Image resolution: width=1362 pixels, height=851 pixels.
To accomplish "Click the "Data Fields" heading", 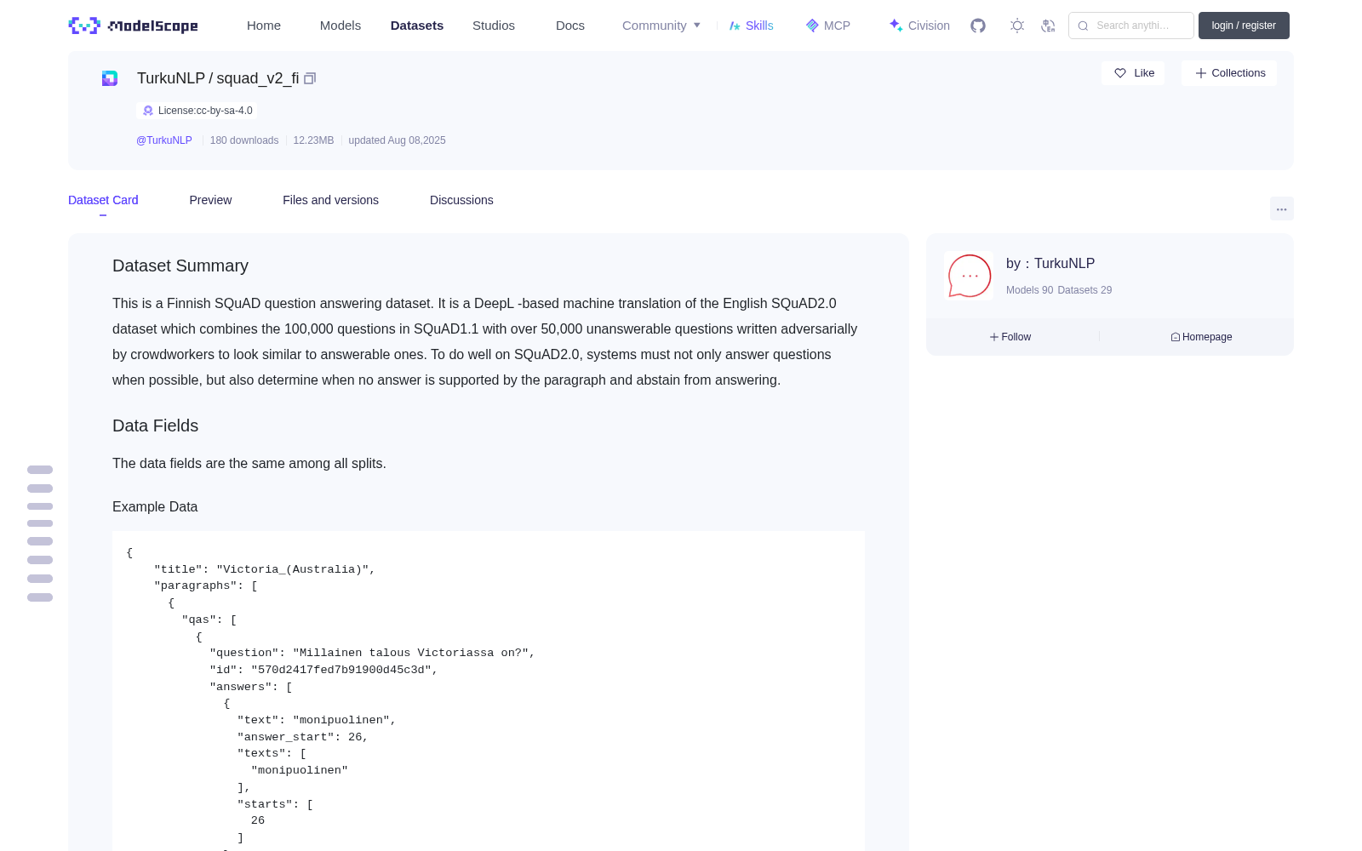I will 155,425.
